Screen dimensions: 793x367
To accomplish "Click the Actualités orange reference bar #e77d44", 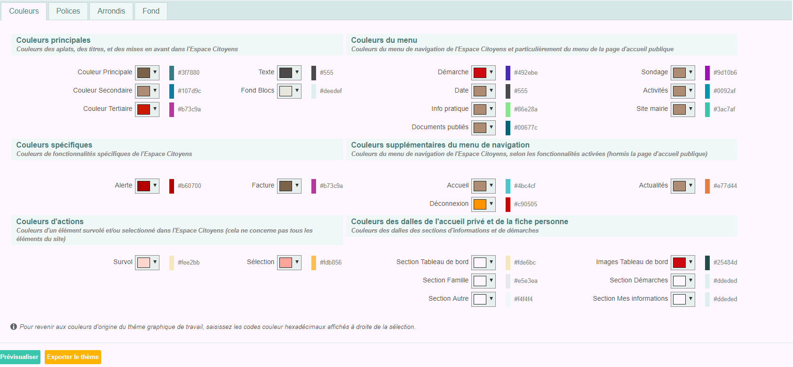I will (707, 186).
